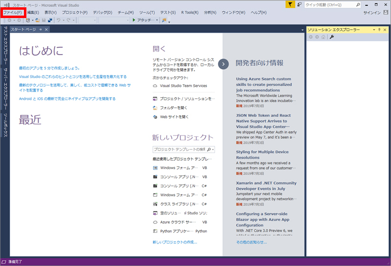Click the save toolbar icon

[x=43, y=20]
